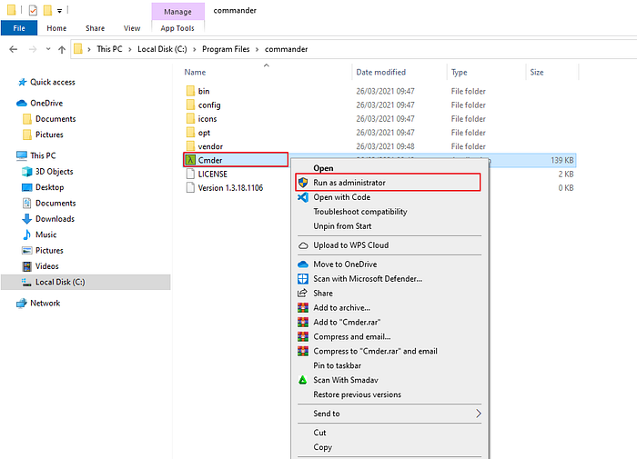Sort files by the Date modified column
The image size is (637, 459).
click(x=380, y=72)
